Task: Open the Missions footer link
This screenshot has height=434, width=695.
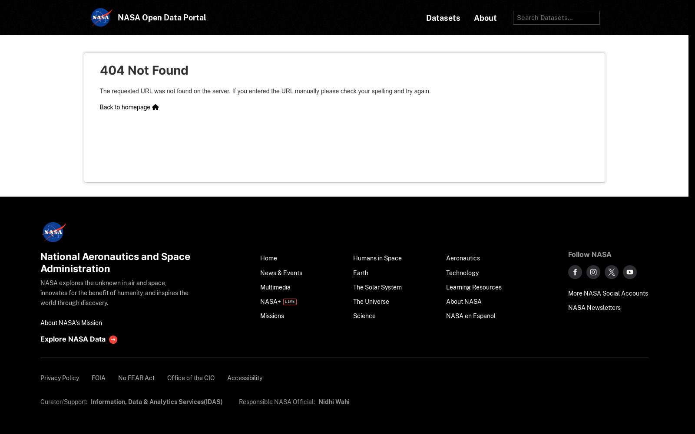Action: 272,316
